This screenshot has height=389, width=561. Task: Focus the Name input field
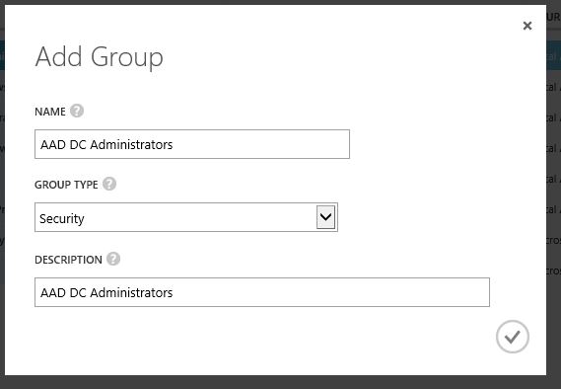[192, 144]
